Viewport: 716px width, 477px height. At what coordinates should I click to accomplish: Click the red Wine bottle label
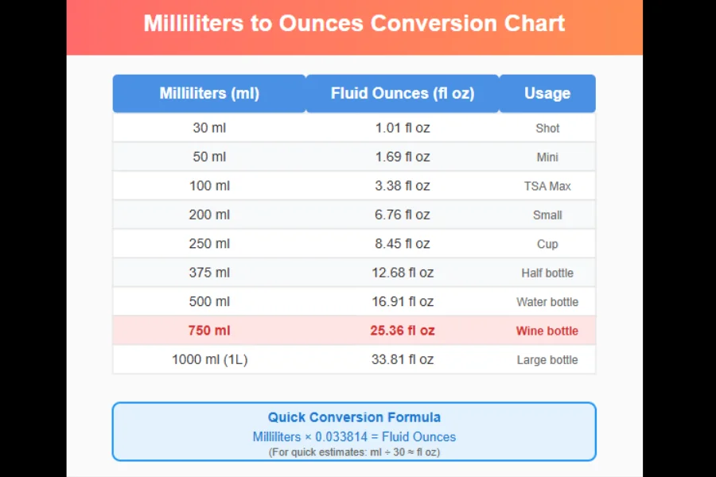click(x=547, y=331)
